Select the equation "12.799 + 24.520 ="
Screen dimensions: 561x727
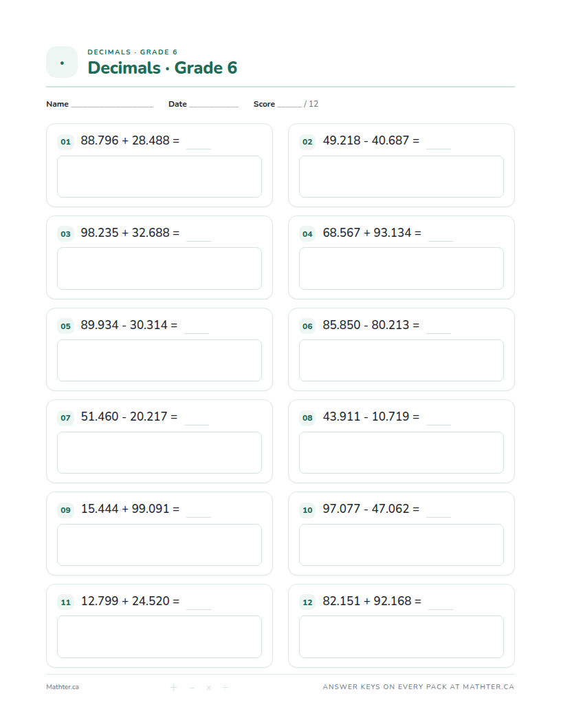130,601
